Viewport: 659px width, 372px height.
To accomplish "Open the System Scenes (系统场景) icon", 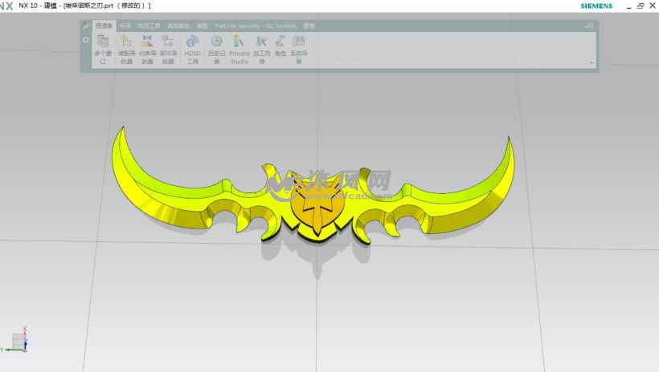I will (x=299, y=50).
